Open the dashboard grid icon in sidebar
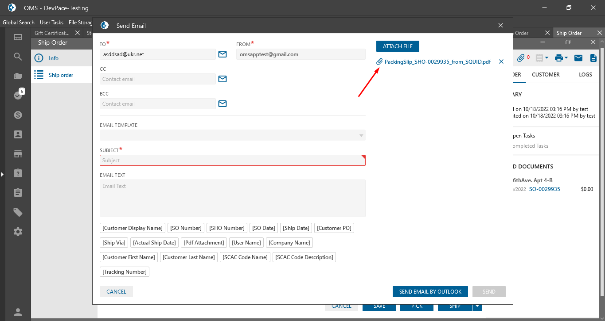The height and width of the screenshot is (321, 605). pyautogui.click(x=18, y=37)
